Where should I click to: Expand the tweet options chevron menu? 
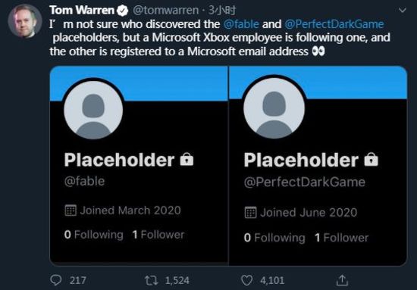[403, 11]
